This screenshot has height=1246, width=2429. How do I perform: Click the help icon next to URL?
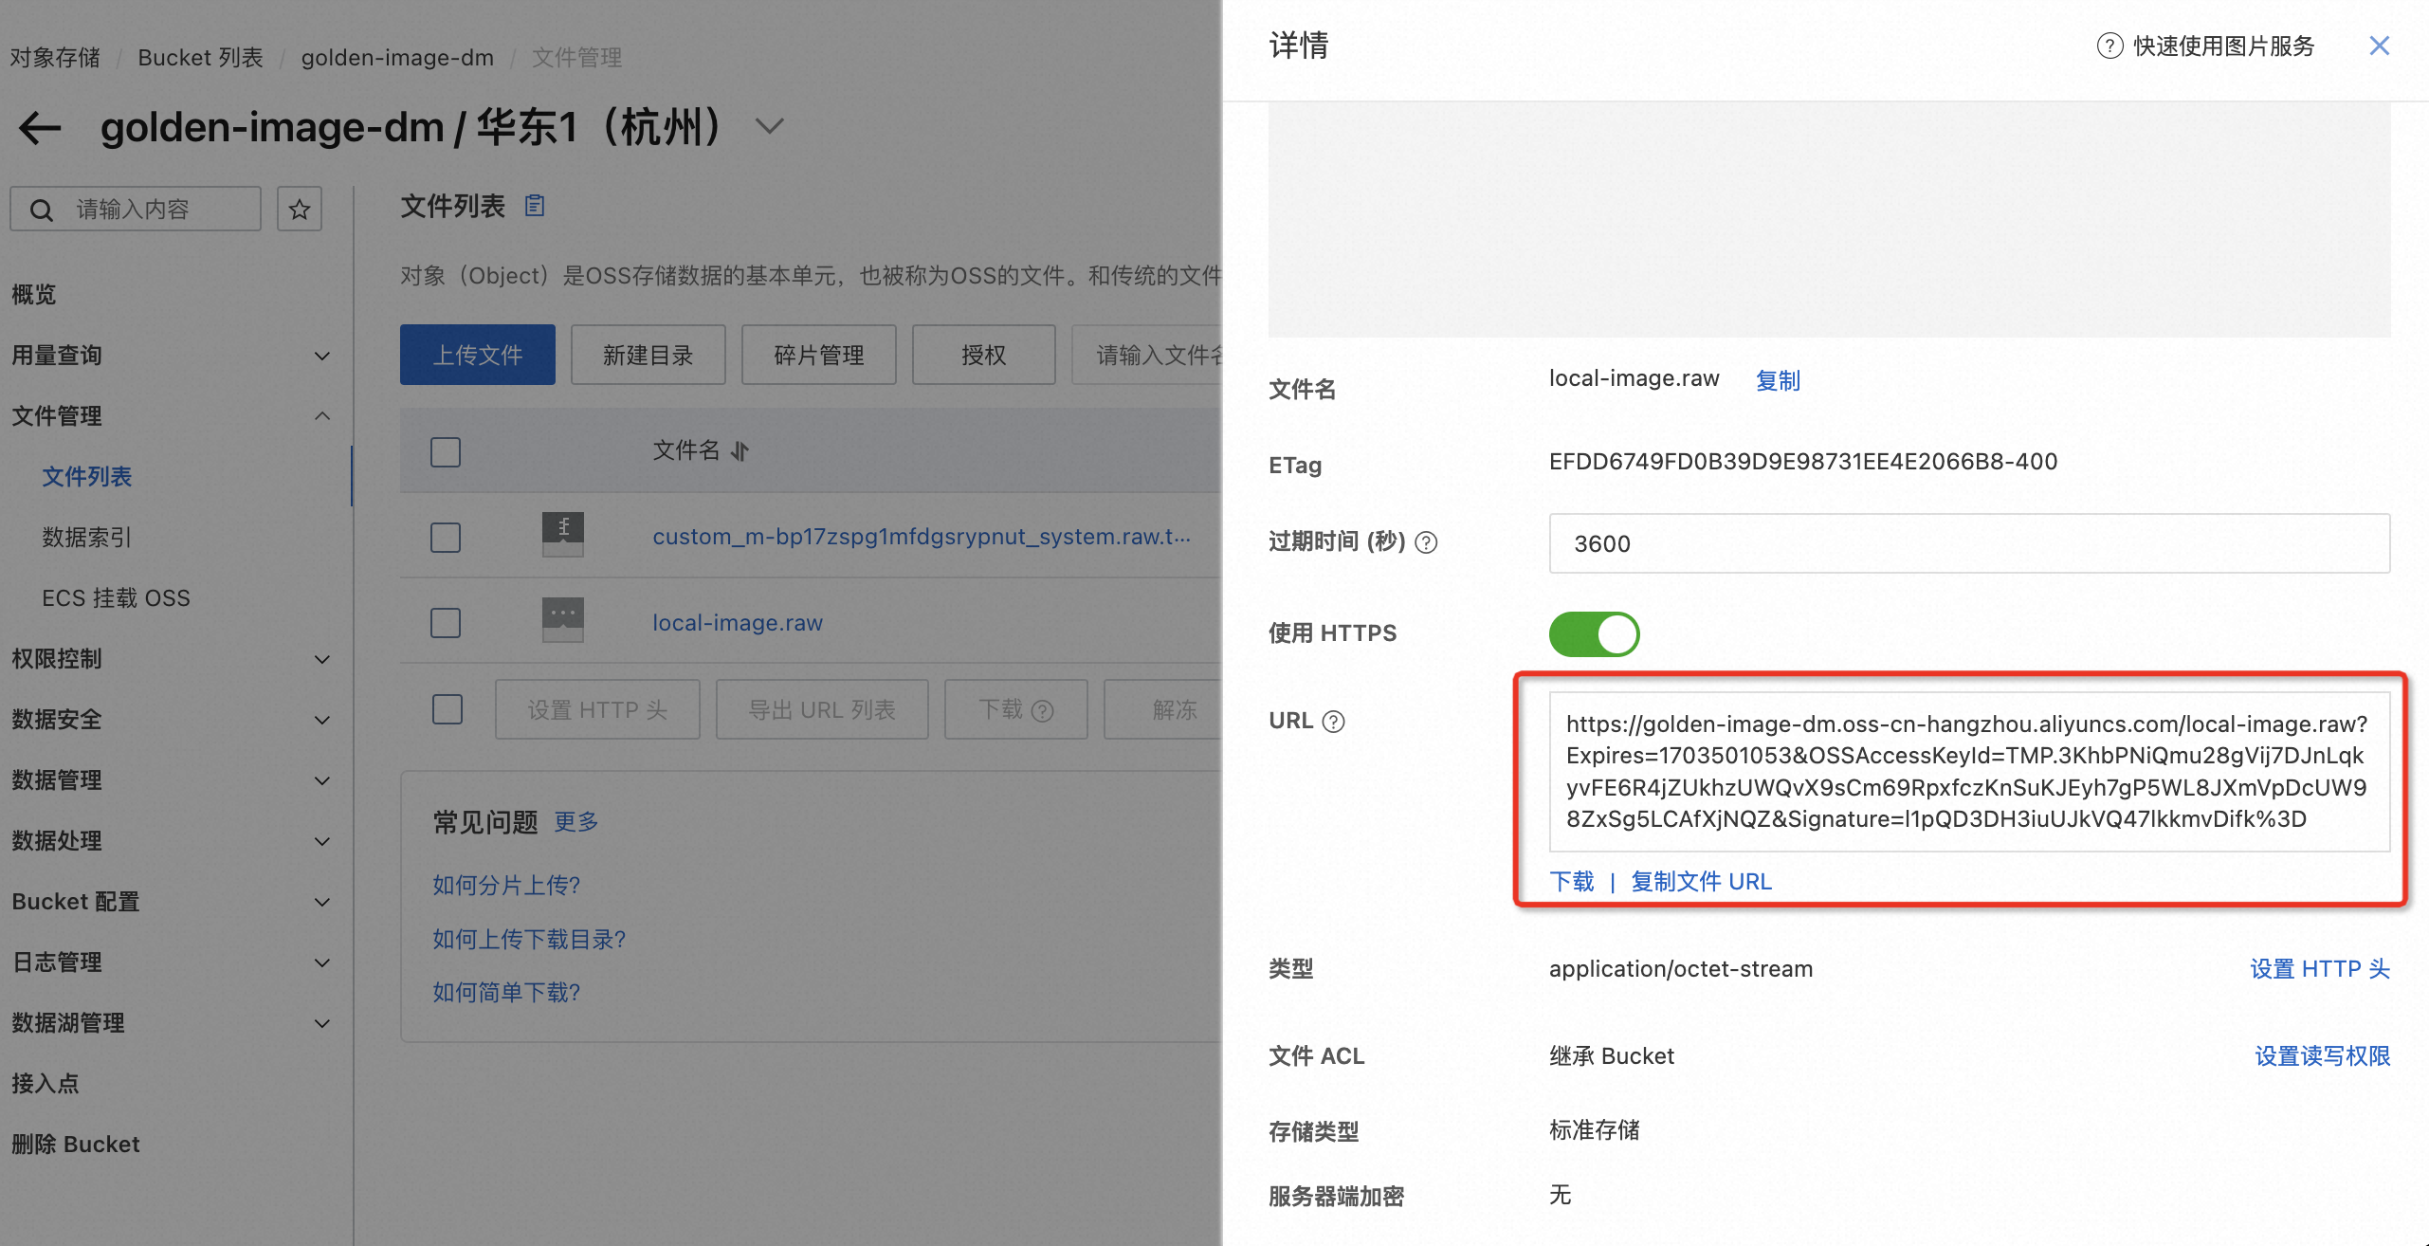[1333, 722]
